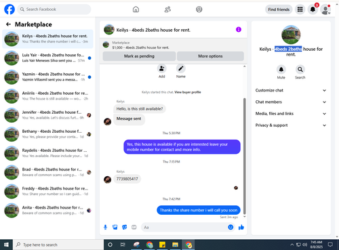Image resolution: width=339 pixels, height=250 pixels.
Task: Mute this conversation bell icon
Action: coord(281,69)
